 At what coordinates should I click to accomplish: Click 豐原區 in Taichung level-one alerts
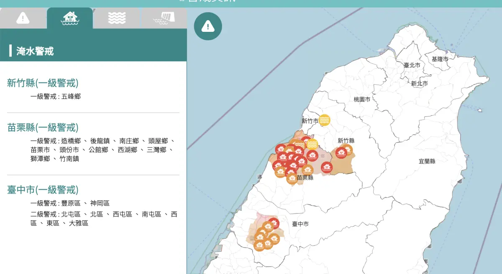pyautogui.click(x=71, y=203)
